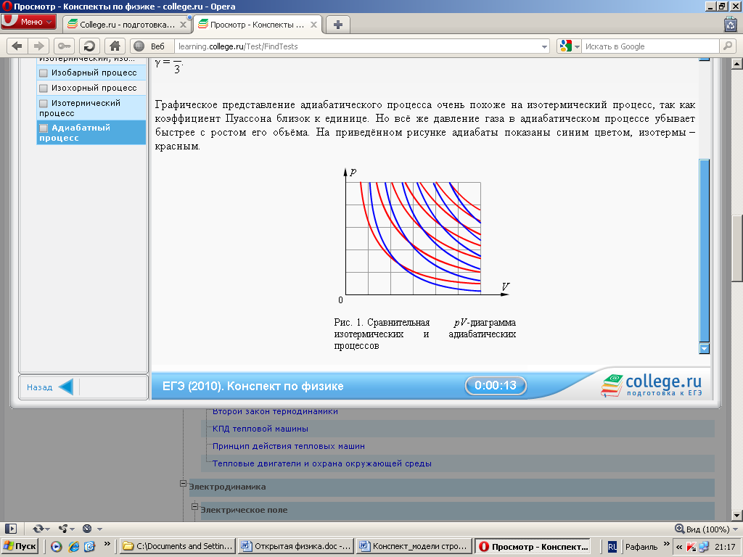Check the Изотермический процесс checkbox
The width and height of the screenshot is (743, 557).
click(44, 103)
